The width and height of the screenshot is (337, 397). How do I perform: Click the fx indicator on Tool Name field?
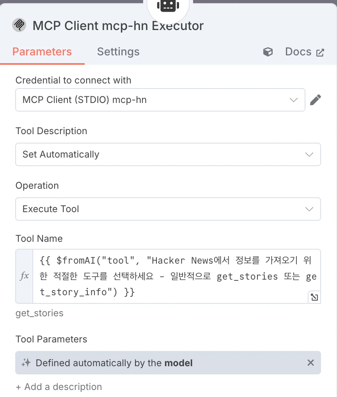click(x=23, y=276)
